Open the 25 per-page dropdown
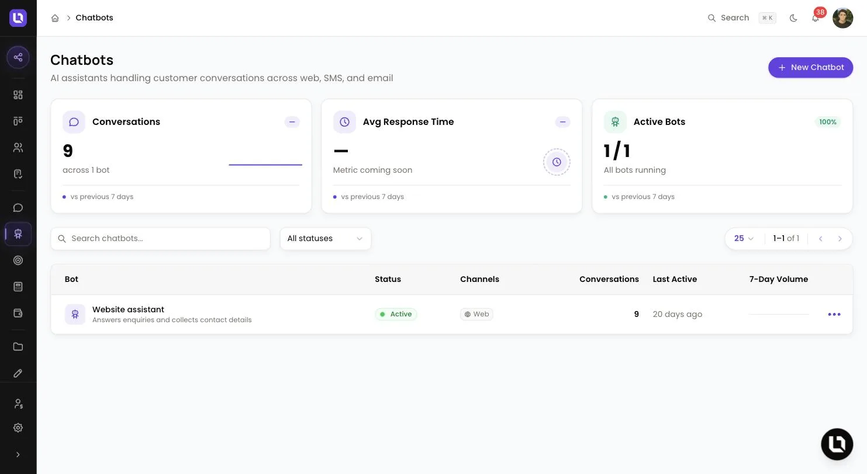The width and height of the screenshot is (867, 474). pos(744,239)
